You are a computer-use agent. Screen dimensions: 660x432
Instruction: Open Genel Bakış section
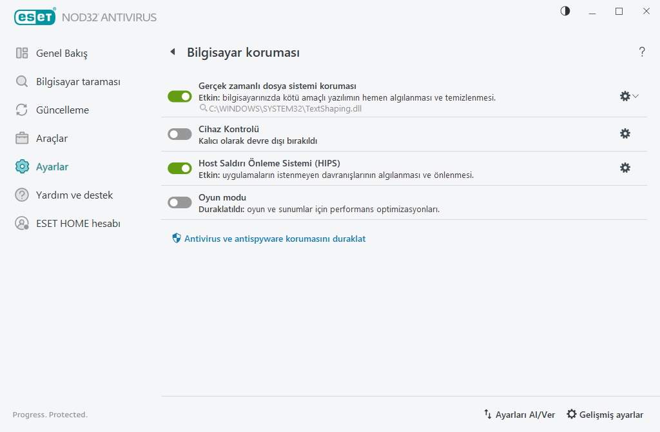point(62,53)
